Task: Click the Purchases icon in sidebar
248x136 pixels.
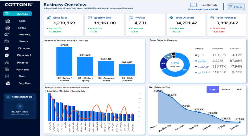Action: [x=7, y=69]
